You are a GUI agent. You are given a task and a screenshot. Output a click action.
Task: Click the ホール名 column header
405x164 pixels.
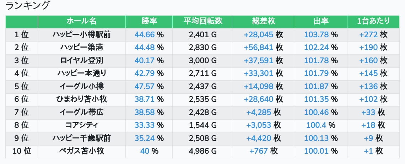(x=81, y=21)
